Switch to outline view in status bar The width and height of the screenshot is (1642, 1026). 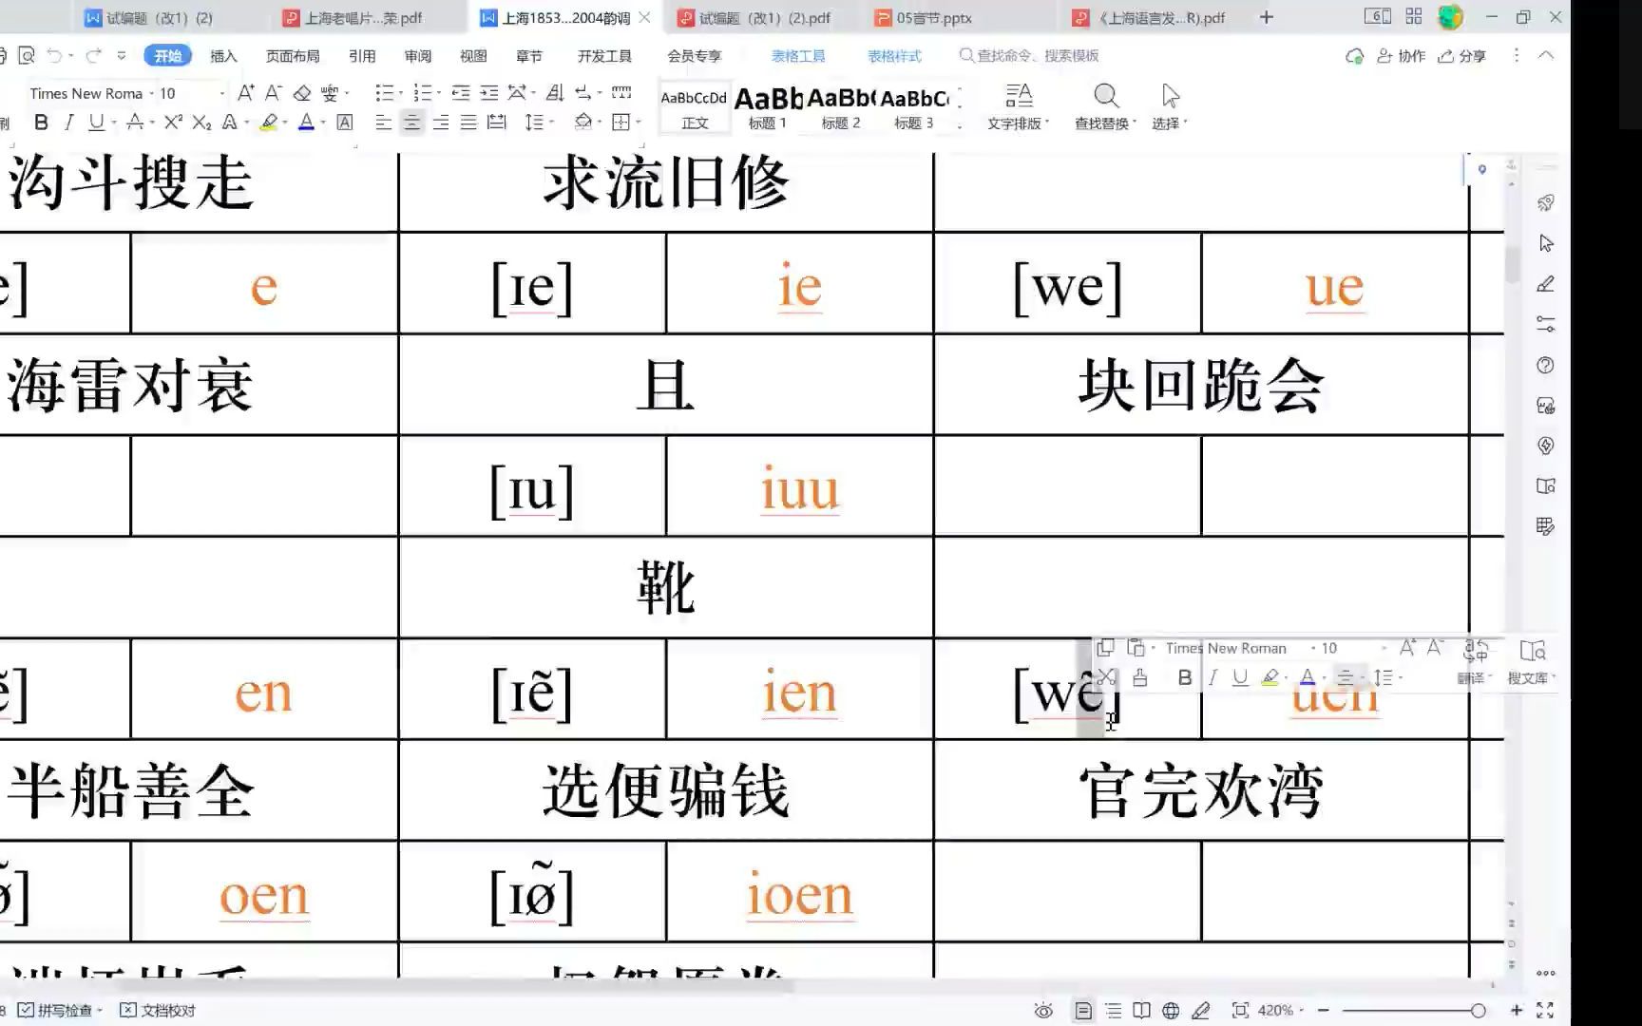pos(1114,1011)
